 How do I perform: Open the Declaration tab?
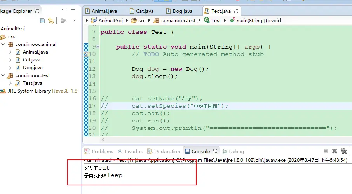tap(164, 151)
